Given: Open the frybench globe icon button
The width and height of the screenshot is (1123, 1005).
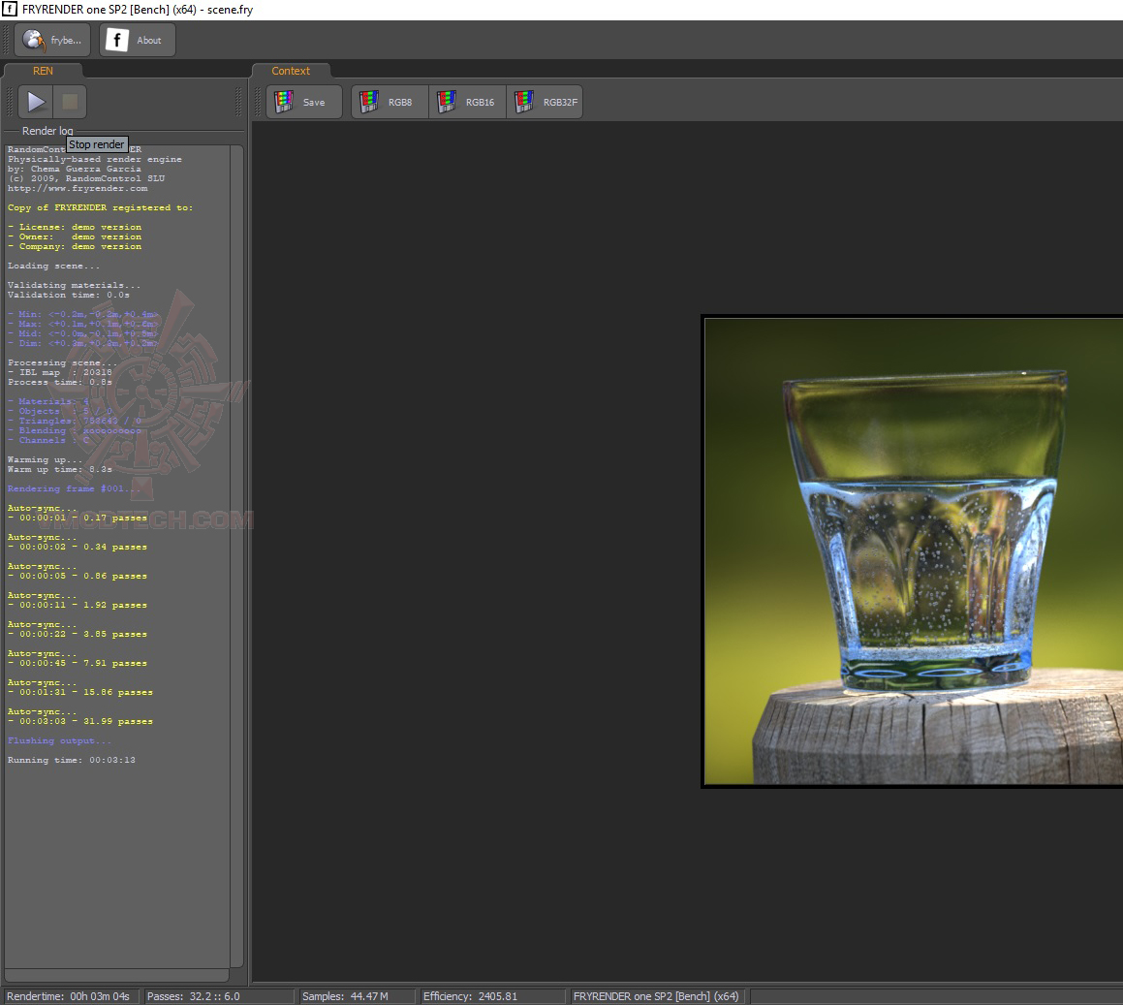Looking at the screenshot, I should tap(52, 41).
